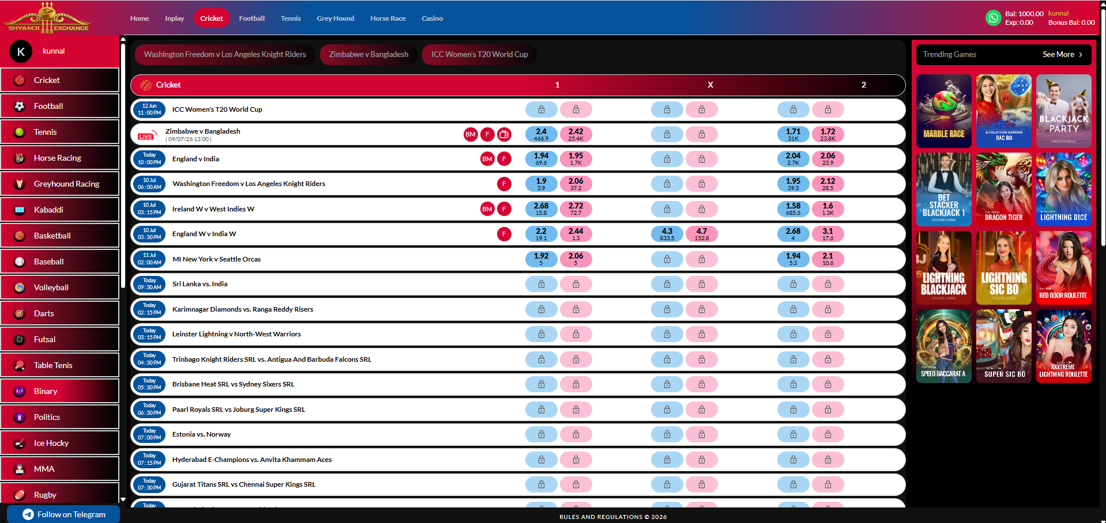1106x523 pixels.
Task: Click the Ice Hocky icon in sidebar
Action: (20, 443)
